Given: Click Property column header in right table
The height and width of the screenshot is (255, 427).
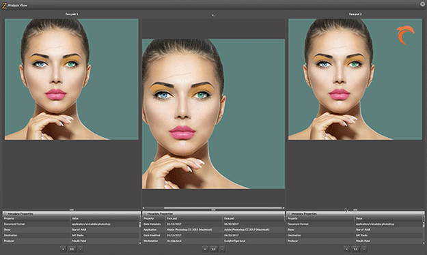Looking at the screenshot, I should pyautogui.click(x=320, y=218).
